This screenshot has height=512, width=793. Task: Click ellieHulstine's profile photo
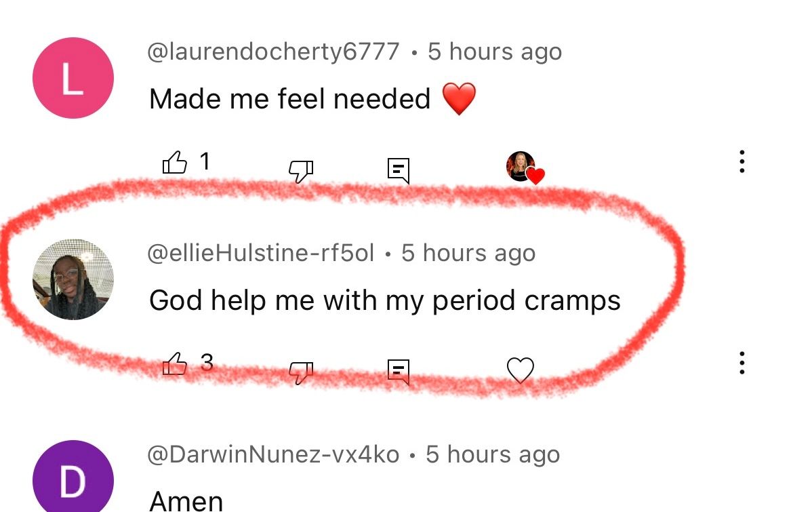(x=73, y=279)
